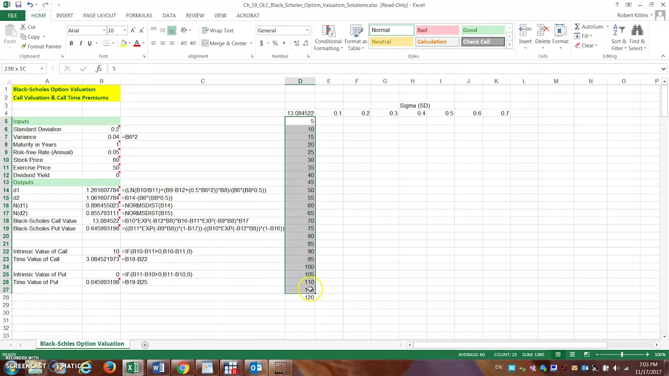Apply Accounting dollar number format
Screen dimensions: 669x376
click(x=261, y=43)
